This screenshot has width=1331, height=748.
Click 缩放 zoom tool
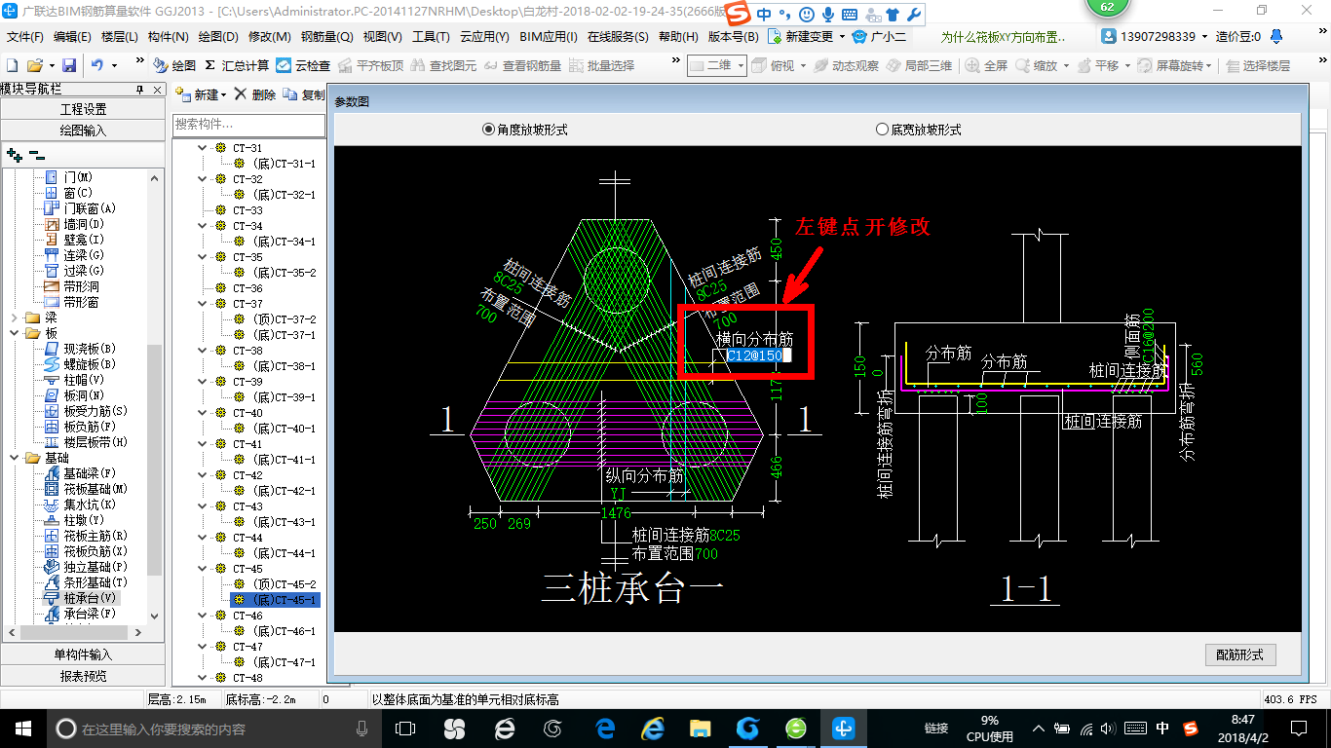click(1036, 66)
